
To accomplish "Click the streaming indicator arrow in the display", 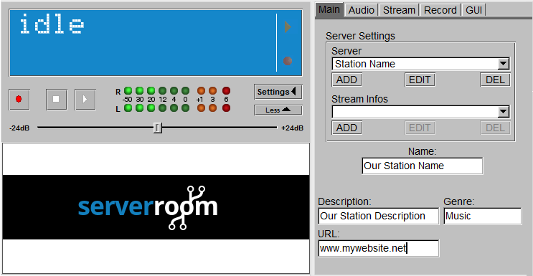I will pos(288,27).
